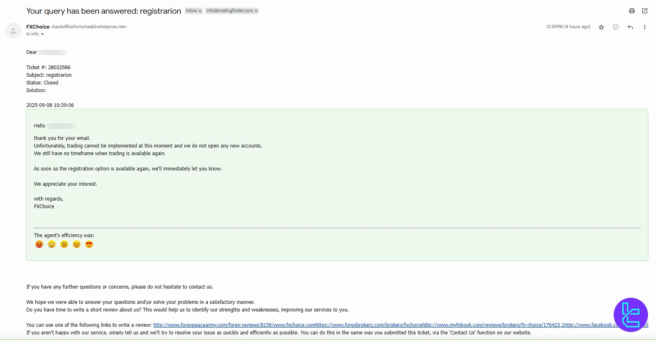The image size is (656, 340).
Task: Rate agent efficiency with the smiling face
Action: coord(76,244)
